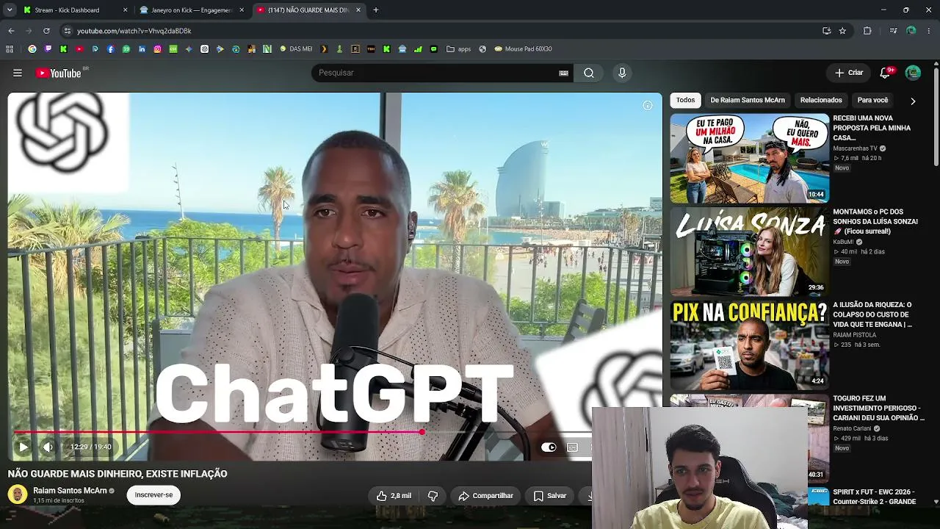The image size is (940, 529).
Task: Start voice search with the microphone
Action: [622, 73]
